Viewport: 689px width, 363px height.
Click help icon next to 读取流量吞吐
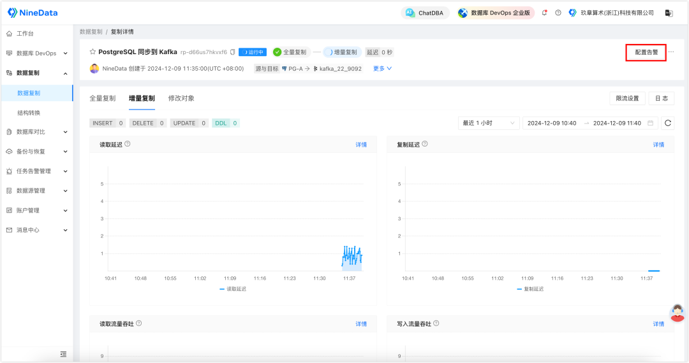tap(139, 323)
